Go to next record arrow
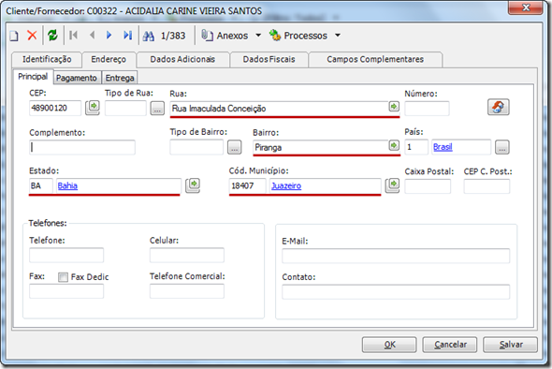Viewport: 552px width, 369px height. (109, 35)
